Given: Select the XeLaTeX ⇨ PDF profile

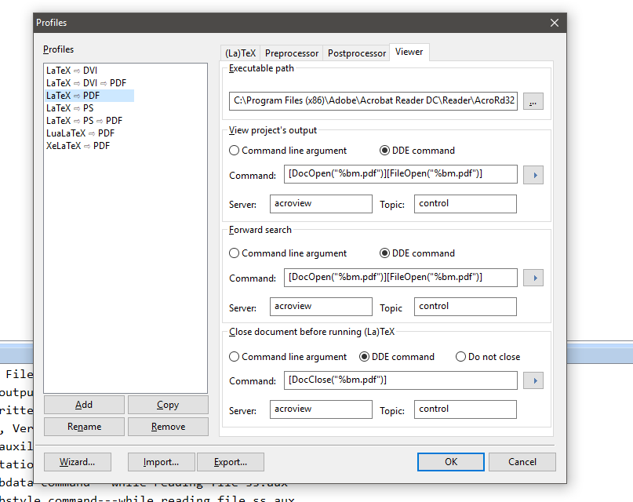Looking at the screenshot, I should tap(78, 146).
